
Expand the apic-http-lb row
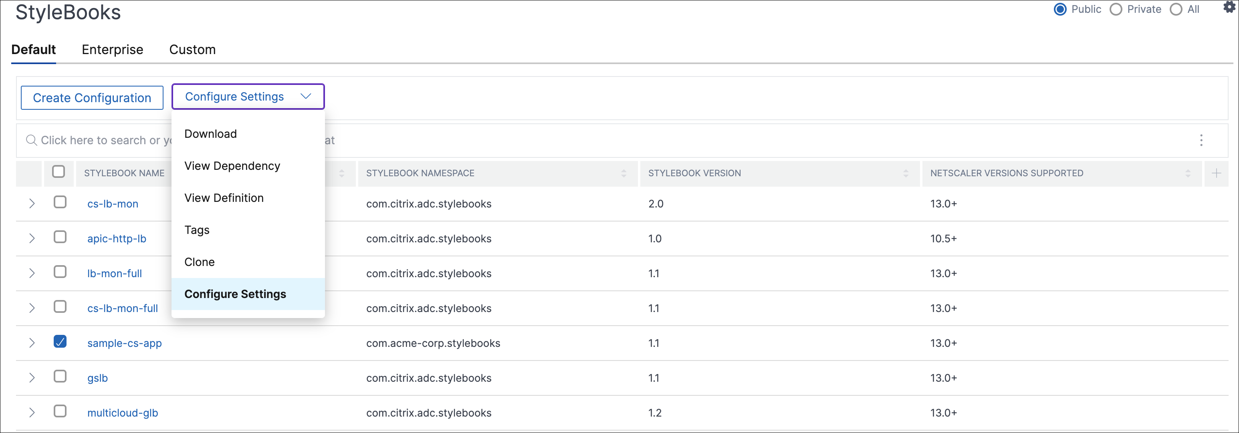[32, 238]
